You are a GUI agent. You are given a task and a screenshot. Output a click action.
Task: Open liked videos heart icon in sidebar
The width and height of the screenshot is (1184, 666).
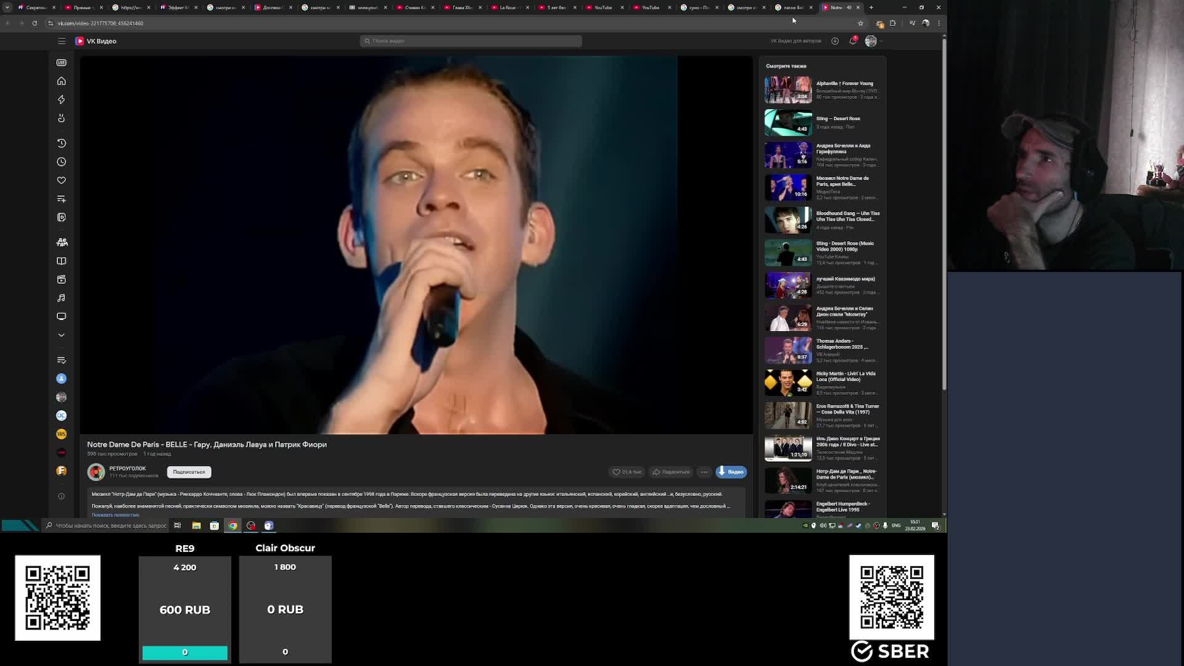coord(62,181)
